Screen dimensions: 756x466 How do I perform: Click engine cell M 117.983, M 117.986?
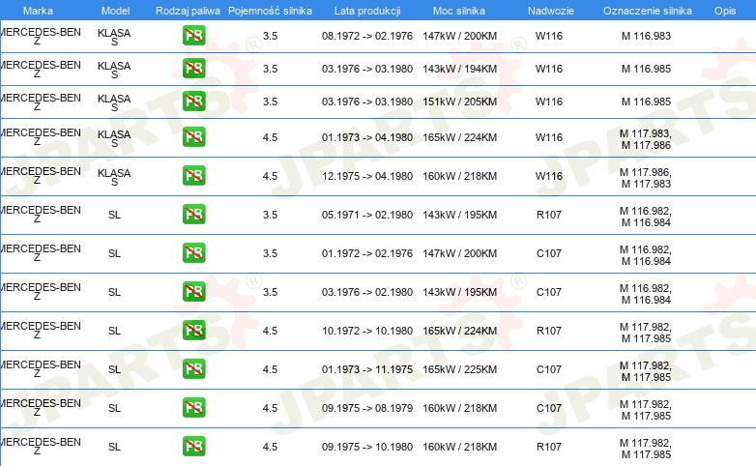pos(646,139)
